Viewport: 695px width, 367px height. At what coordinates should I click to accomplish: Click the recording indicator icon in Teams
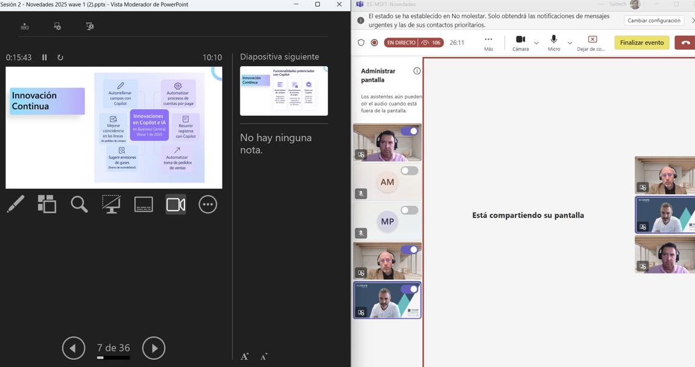point(375,42)
